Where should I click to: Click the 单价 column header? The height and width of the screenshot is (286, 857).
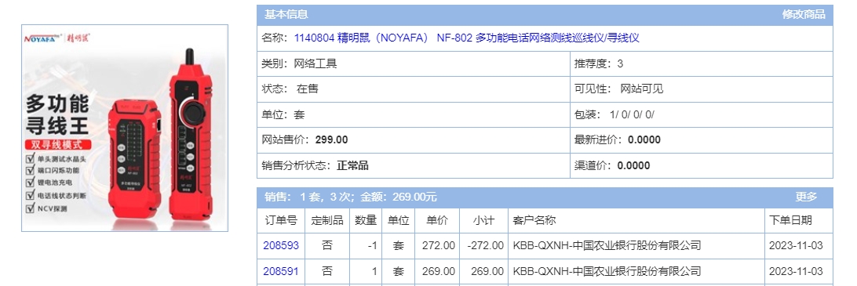click(x=437, y=220)
